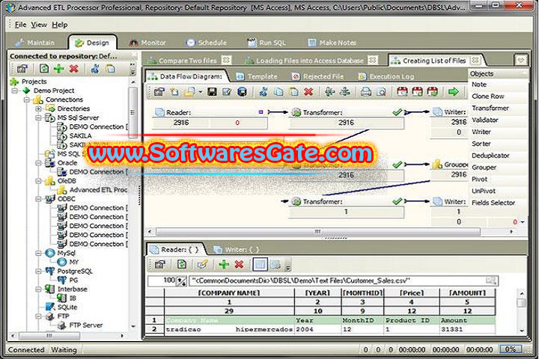Viewport: 539px width, 359px height.
Task: Click the copy icon in the diagram toolbar
Action: click(278, 92)
